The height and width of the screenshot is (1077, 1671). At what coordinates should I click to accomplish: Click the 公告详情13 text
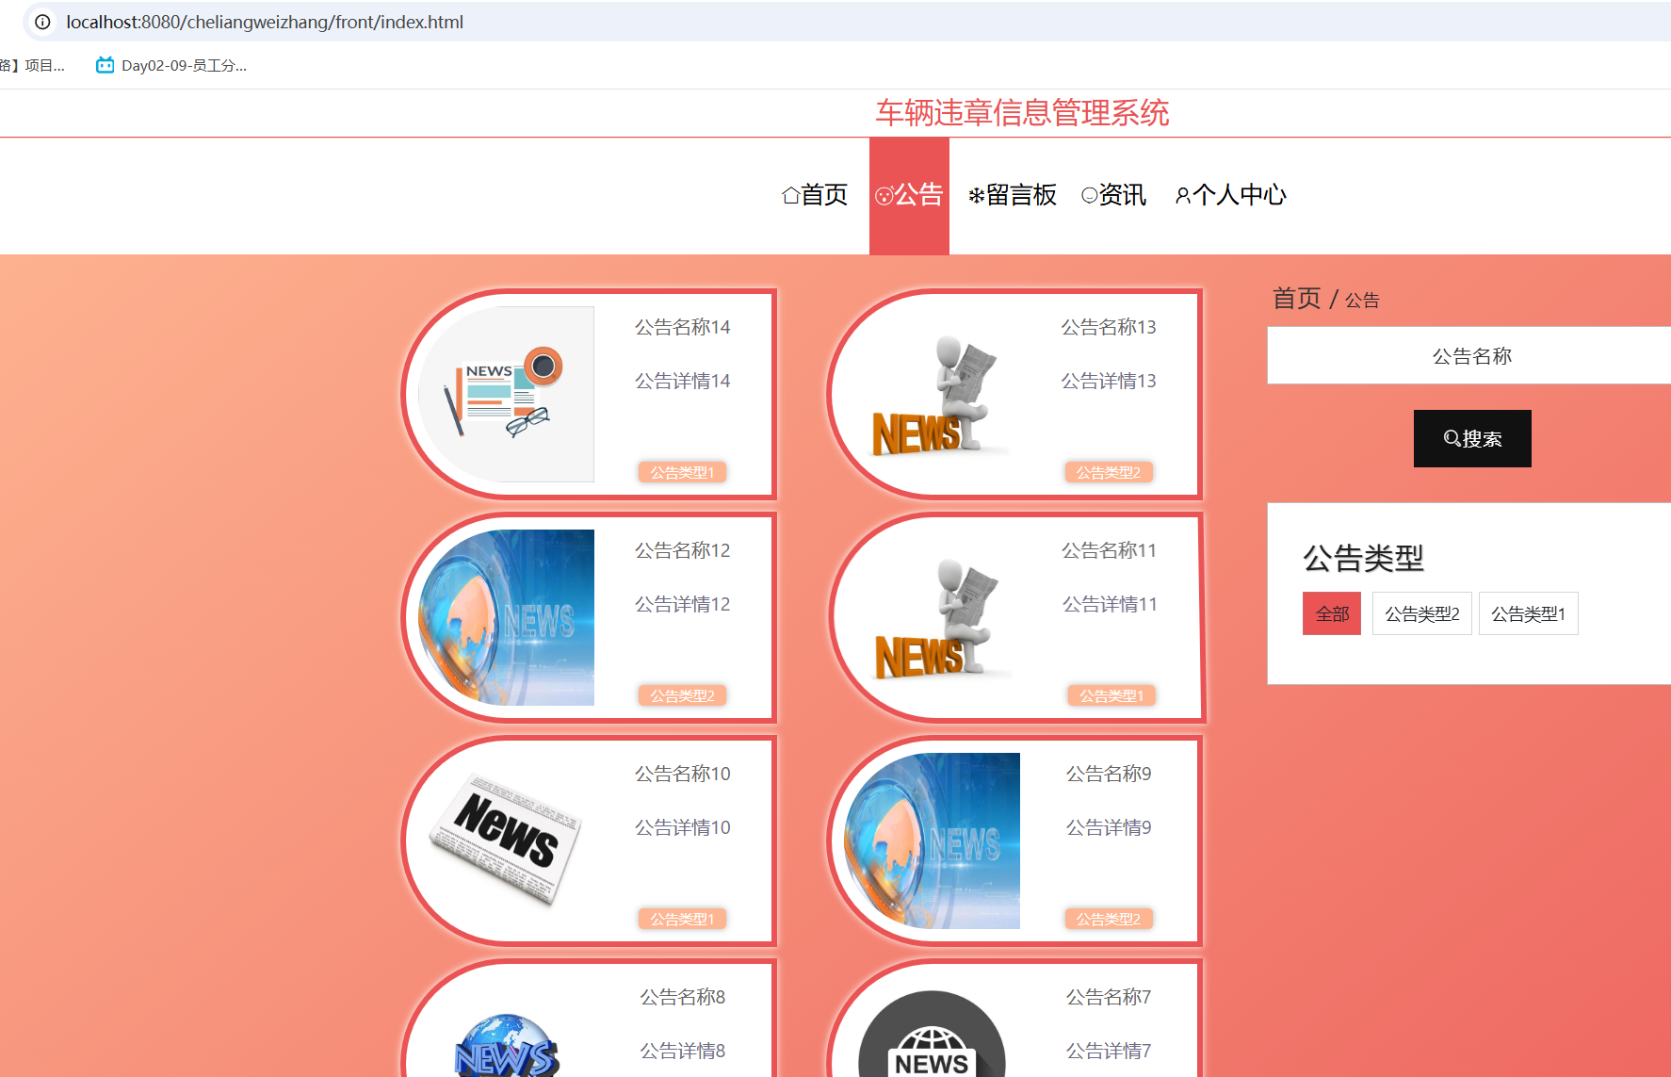[1109, 381]
